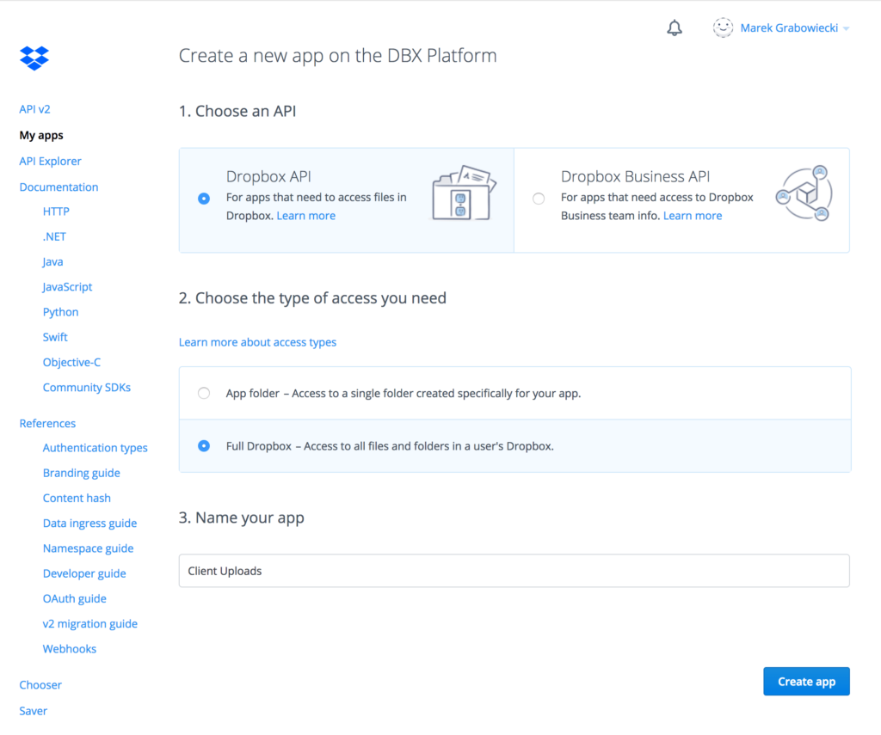Open the notifications bell
The height and width of the screenshot is (735, 881).
675,28
